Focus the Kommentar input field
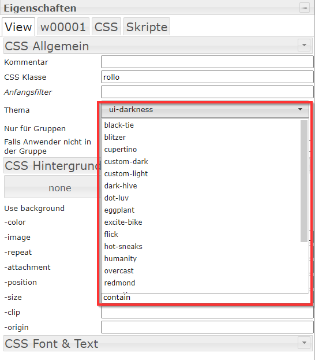 click(207, 62)
